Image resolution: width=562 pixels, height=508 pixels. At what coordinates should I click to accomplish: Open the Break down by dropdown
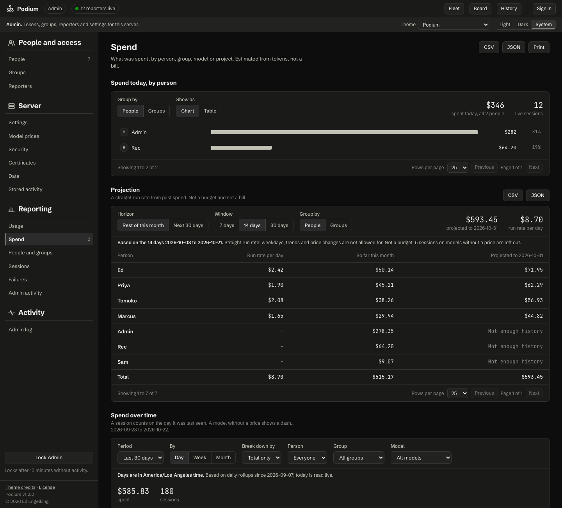[x=261, y=458]
